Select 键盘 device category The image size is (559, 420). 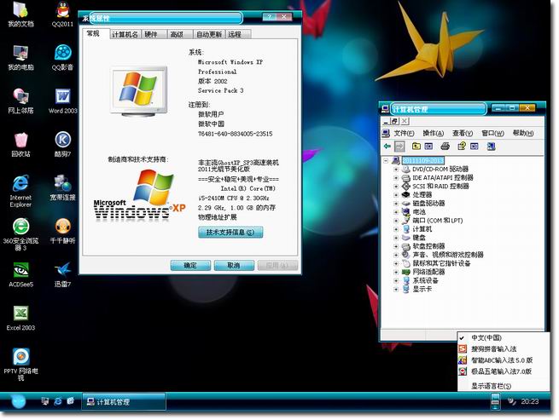(419, 238)
